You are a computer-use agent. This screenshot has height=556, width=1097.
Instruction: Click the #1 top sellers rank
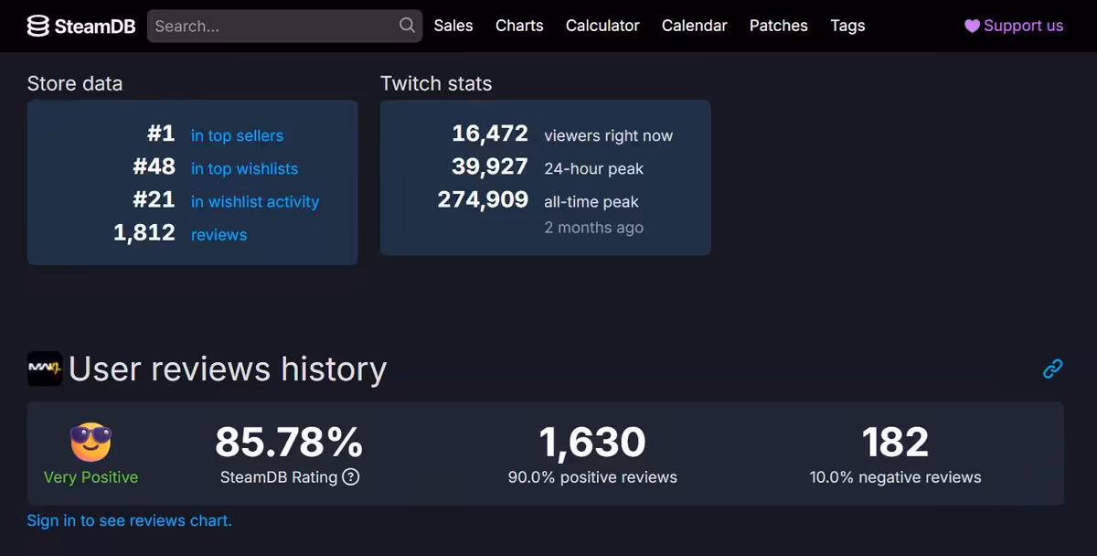(161, 134)
